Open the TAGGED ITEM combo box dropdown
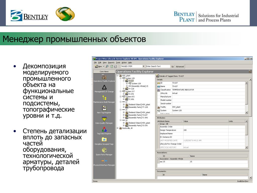Screen dimensions: 257x193 [143, 66]
